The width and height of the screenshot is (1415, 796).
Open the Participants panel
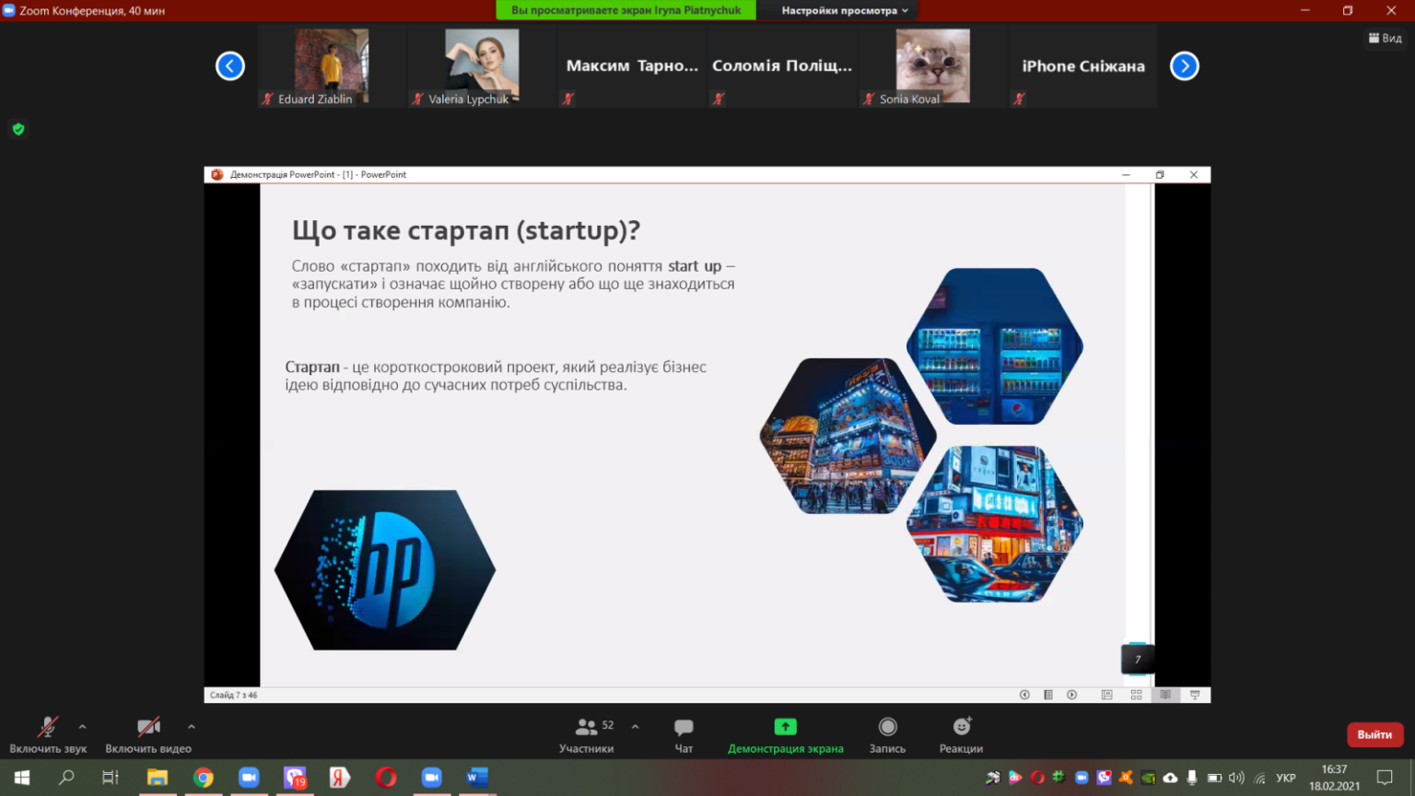pos(587,735)
